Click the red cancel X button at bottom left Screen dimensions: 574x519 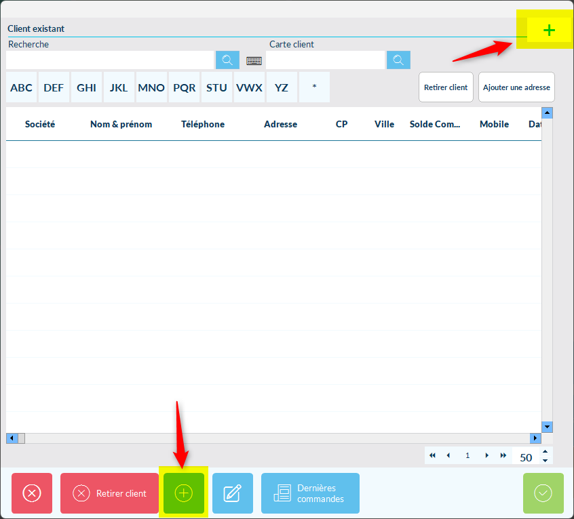pos(32,493)
